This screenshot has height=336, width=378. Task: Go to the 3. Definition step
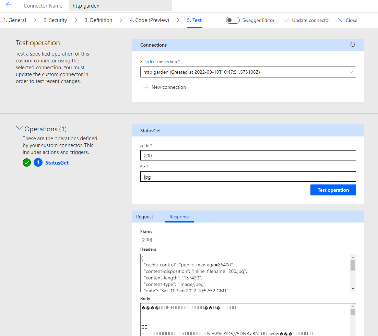98,20
